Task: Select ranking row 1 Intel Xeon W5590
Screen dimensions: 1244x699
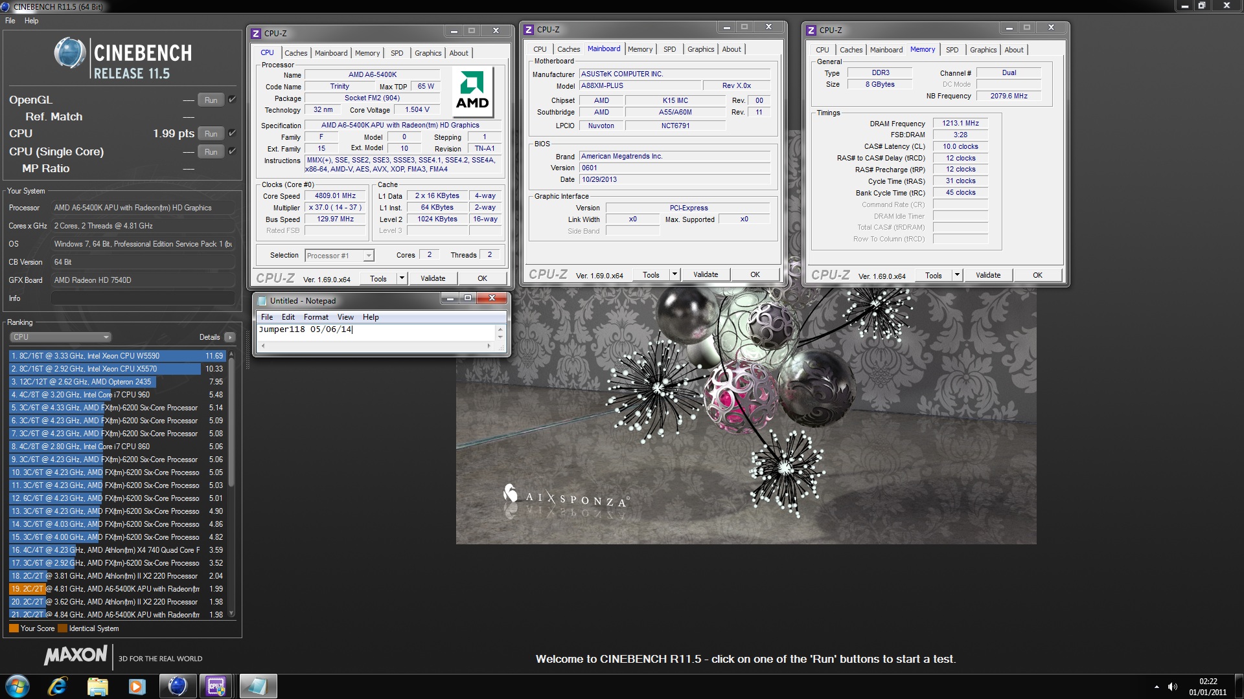Action: point(117,356)
